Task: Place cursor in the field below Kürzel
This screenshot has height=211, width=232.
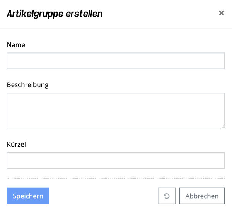Action: pos(116,160)
